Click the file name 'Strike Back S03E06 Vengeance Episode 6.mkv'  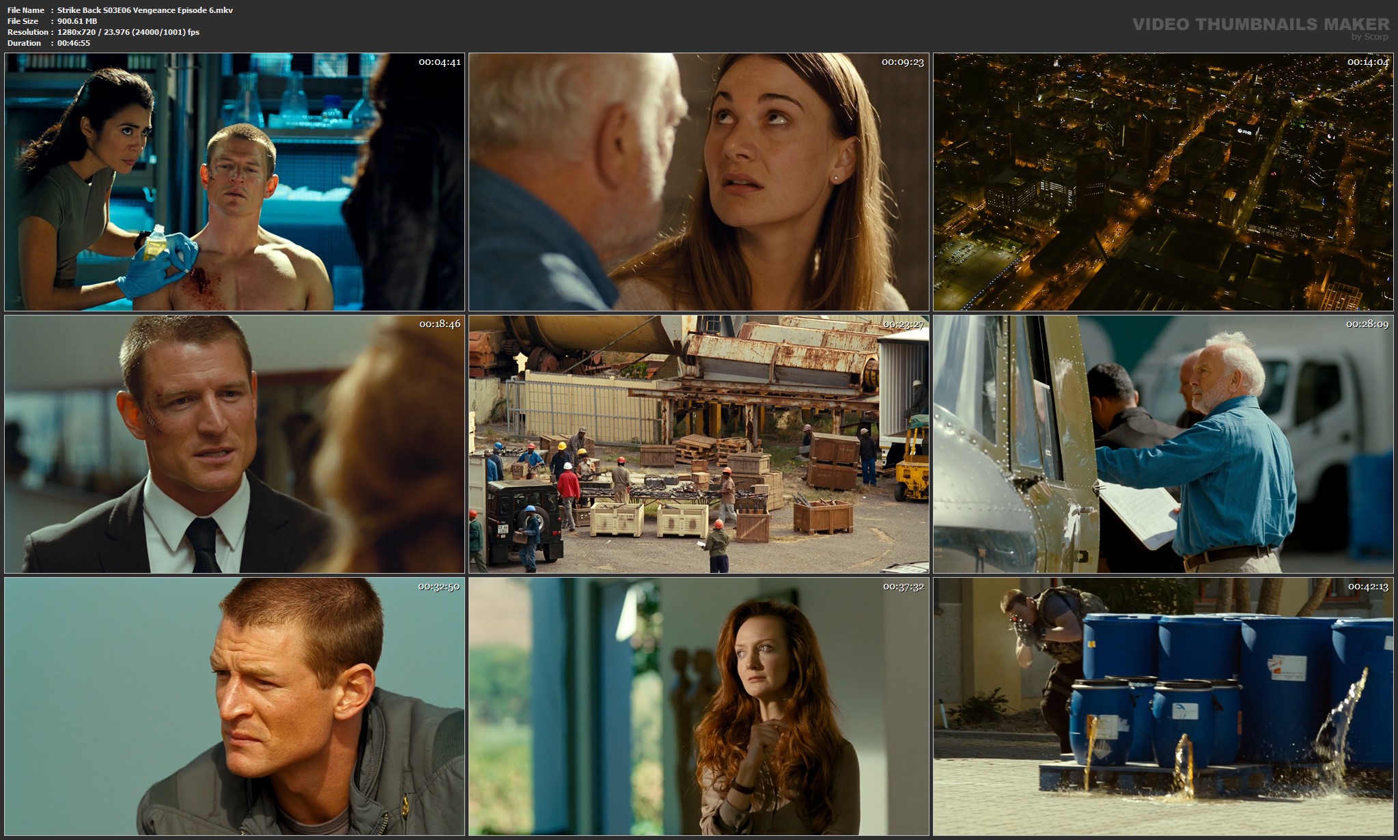pos(145,10)
